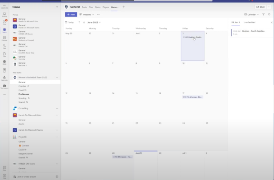Image resolution: width=274 pixels, height=180 pixels.
Task: Open the list filter funnel icon
Action: (263, 15)
